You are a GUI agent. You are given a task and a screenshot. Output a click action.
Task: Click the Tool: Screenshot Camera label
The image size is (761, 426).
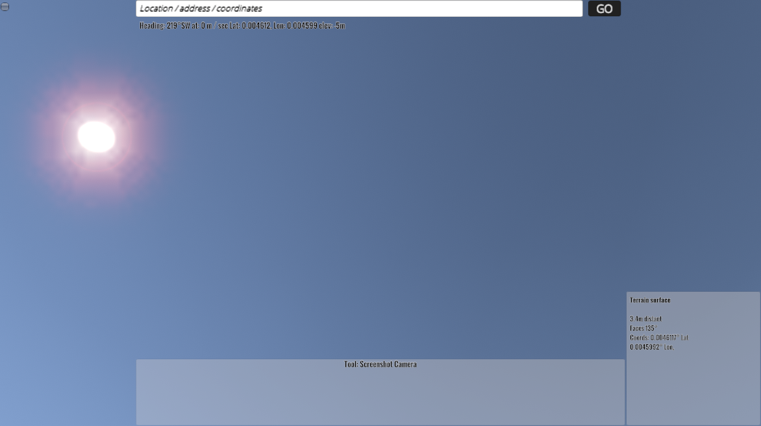(380, 364)
